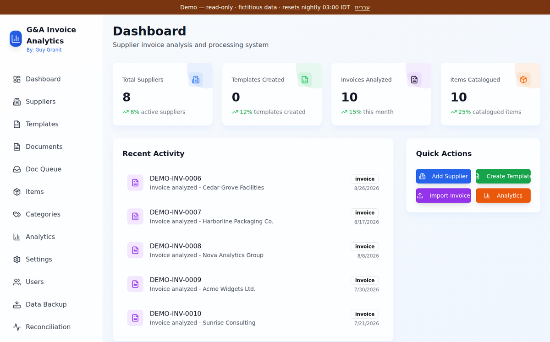Click the Create Template button

pyautogui.click(x=503, y=176)
